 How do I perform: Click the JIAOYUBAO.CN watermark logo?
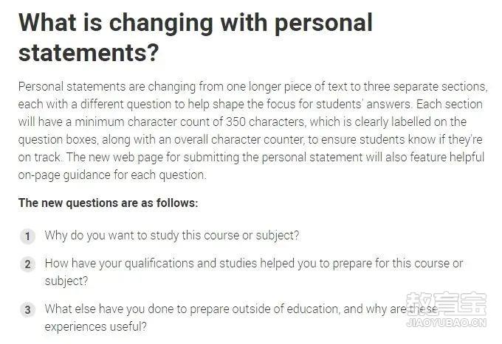click(x=447, y=323)
